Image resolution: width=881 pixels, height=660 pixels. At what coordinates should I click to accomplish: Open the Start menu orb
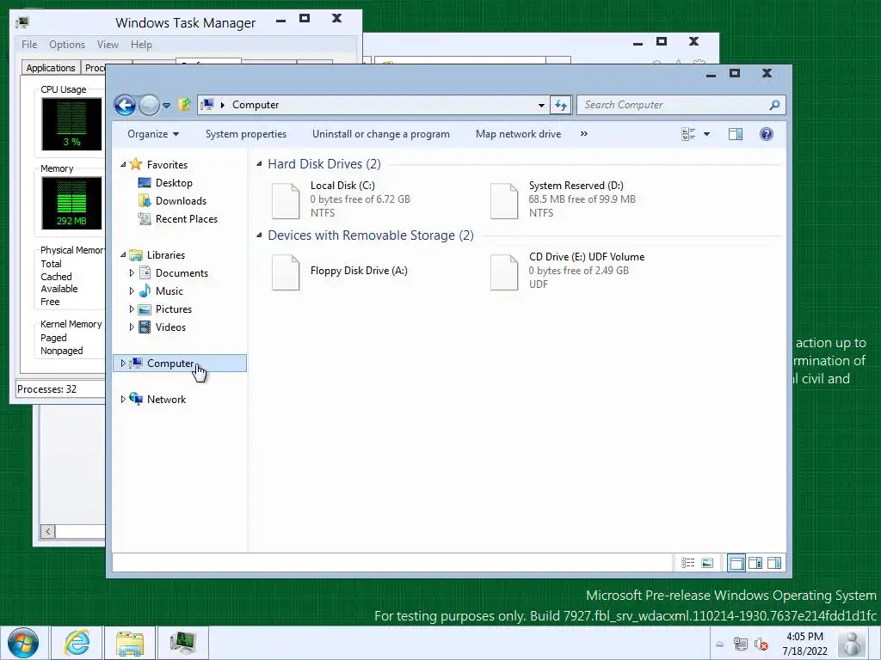(x=23, y=643)
